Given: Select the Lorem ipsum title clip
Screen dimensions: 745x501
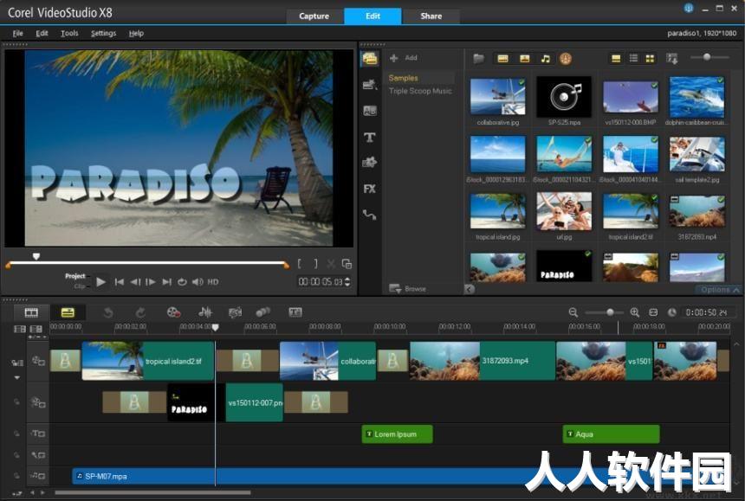Looking at the screenshot, I should [x=398, y=434].
